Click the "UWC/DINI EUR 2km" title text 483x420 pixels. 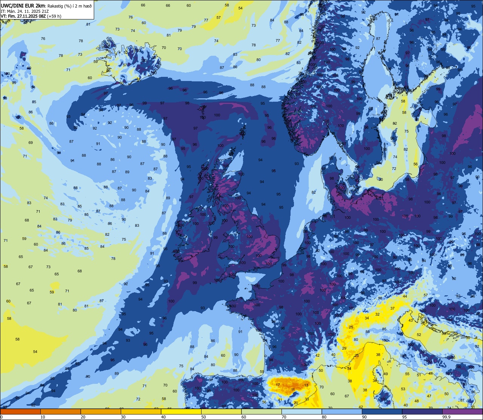[x=23, y=6]
